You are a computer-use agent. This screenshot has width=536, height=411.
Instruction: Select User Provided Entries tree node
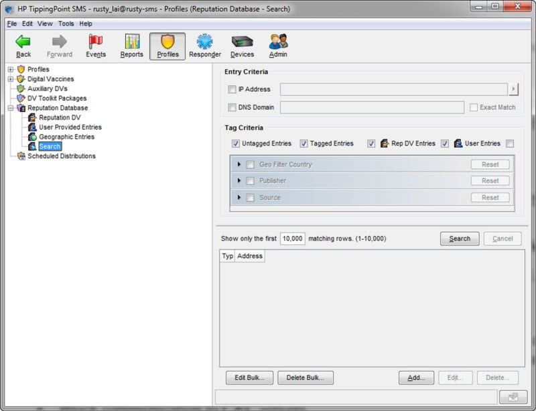(x=70, y=127)
